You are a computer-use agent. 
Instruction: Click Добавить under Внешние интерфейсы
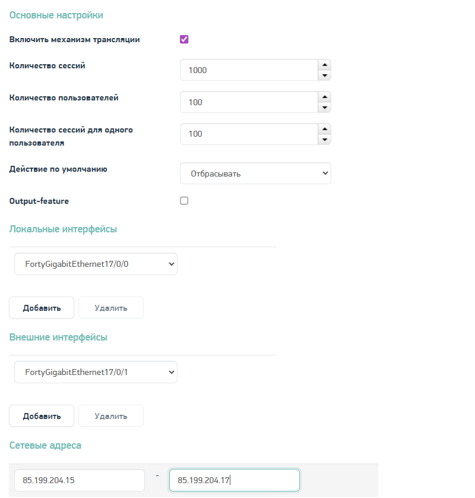42,416
